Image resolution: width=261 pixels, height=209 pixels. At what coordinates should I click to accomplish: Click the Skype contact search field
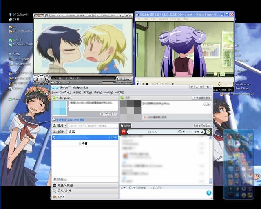point(93,126)
